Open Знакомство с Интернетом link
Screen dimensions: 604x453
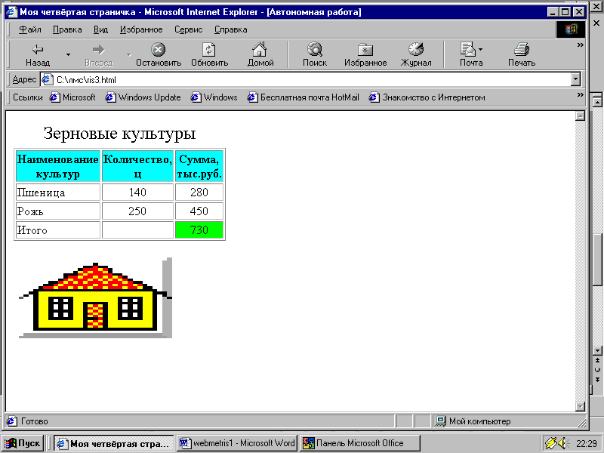(427, 97)
